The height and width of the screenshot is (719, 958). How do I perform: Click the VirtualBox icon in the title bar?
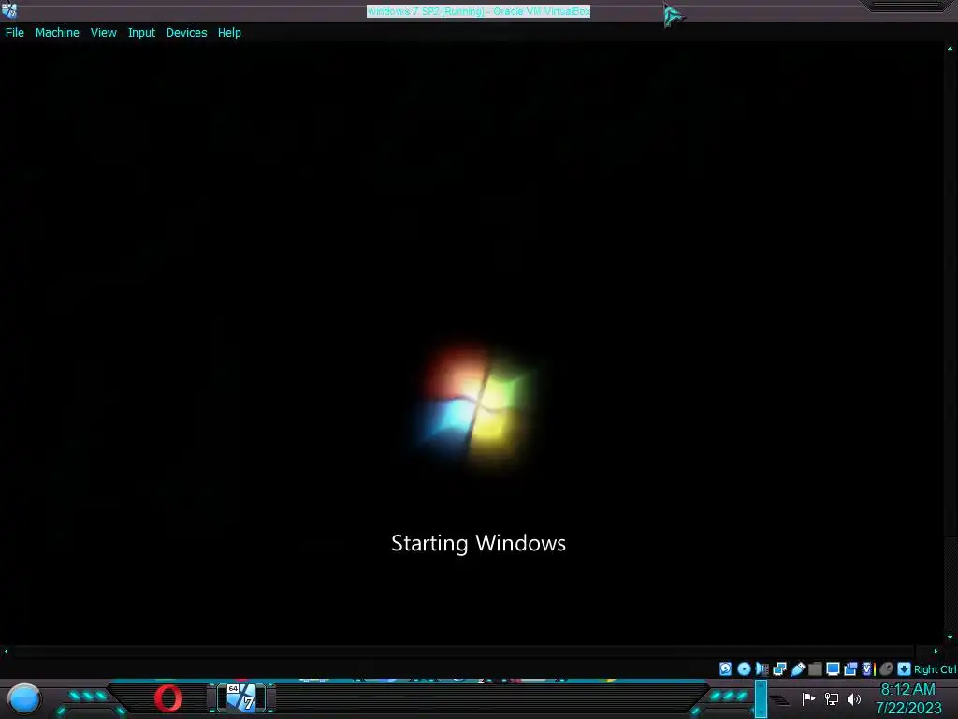pos(9,9)
